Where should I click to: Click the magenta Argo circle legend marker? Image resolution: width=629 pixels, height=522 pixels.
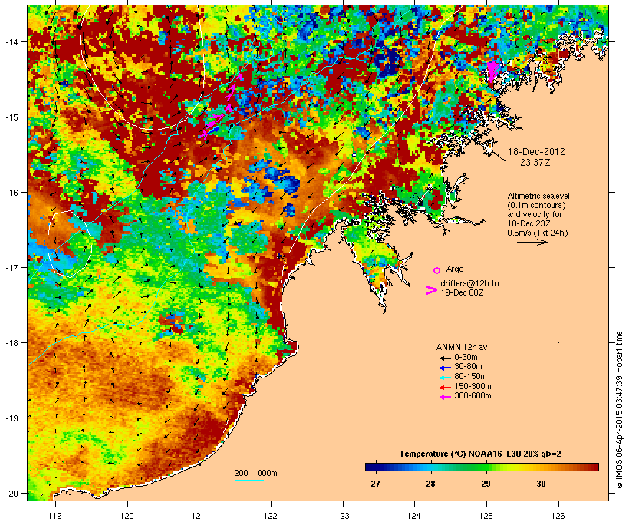pos(437,270)
